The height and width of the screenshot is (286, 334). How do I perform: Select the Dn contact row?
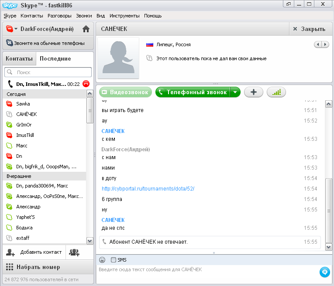click(45, 156)
